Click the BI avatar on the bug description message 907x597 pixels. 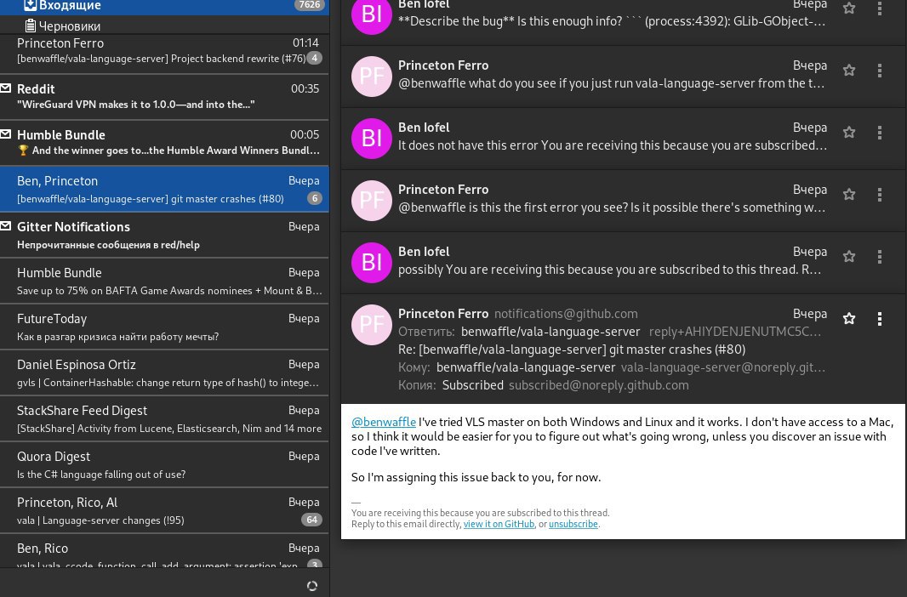click(371, 14)
